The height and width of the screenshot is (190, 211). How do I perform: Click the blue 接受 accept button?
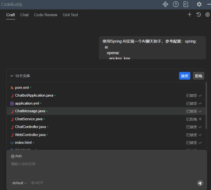(x=185, y=76)
